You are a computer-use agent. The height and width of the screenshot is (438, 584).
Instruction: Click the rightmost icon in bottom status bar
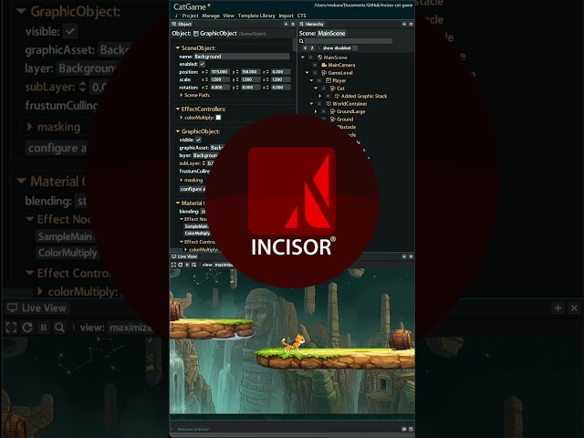(x=411, y=429)
